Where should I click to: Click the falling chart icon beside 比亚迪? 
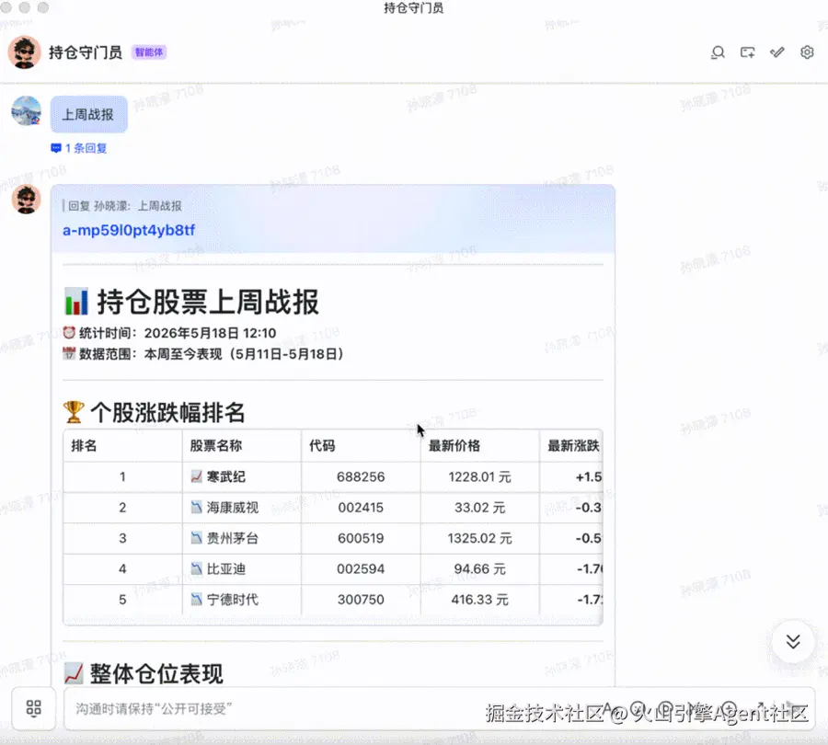(197, 568)
